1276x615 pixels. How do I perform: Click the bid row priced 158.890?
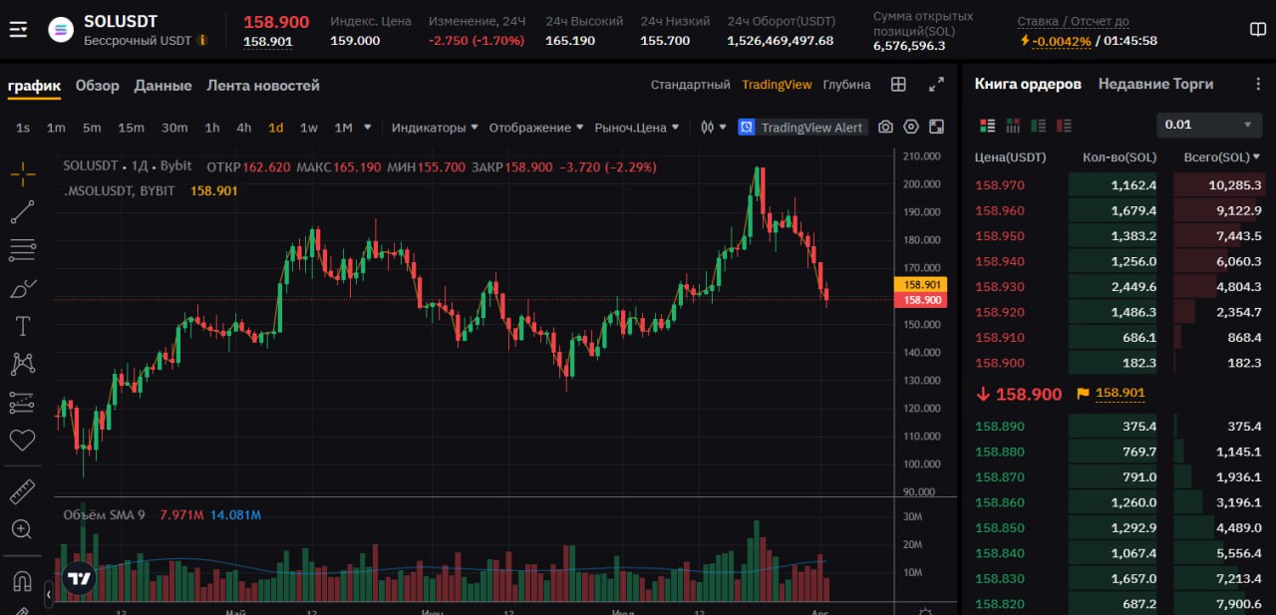point(1118,427)
